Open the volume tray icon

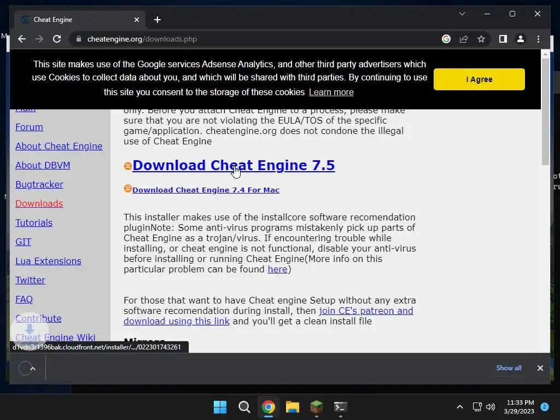491,407
